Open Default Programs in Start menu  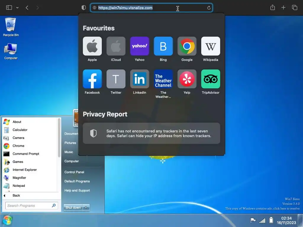[77, 181]
